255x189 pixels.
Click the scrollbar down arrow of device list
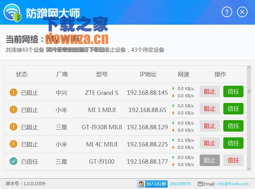tap(249, 169)
